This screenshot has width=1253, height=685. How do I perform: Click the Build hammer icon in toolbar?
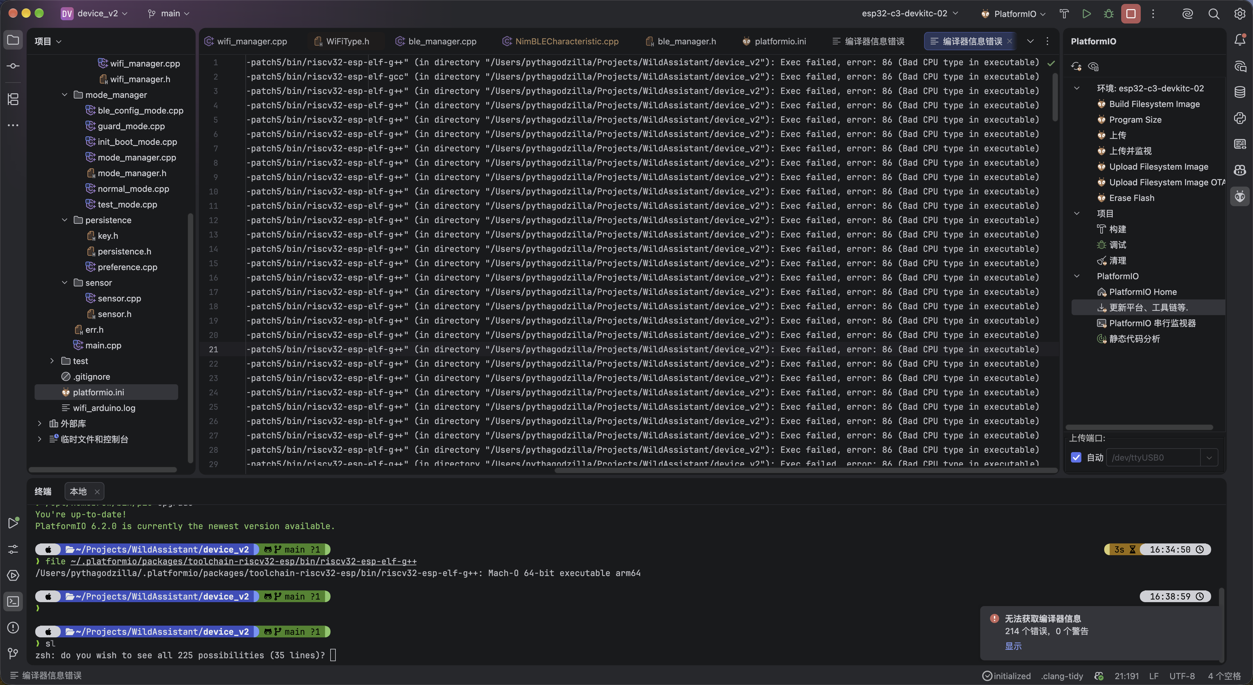tap(1064, 14)
